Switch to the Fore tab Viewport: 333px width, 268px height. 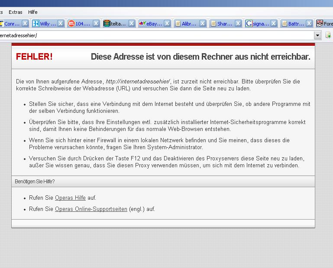[x=324, y=23]
